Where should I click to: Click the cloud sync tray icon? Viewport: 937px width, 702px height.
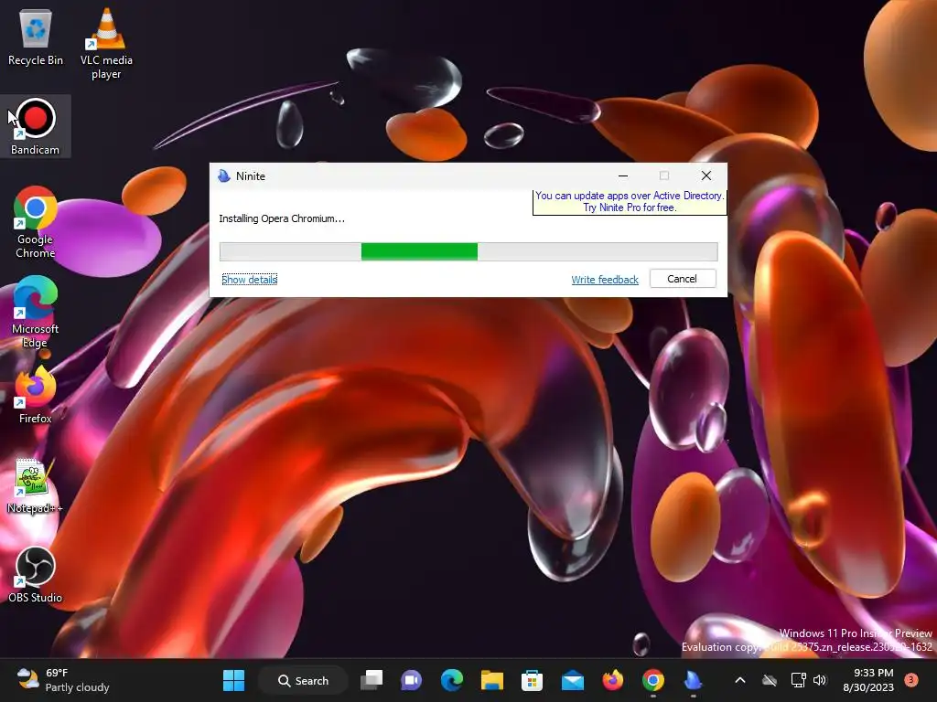tap(770, 680)
